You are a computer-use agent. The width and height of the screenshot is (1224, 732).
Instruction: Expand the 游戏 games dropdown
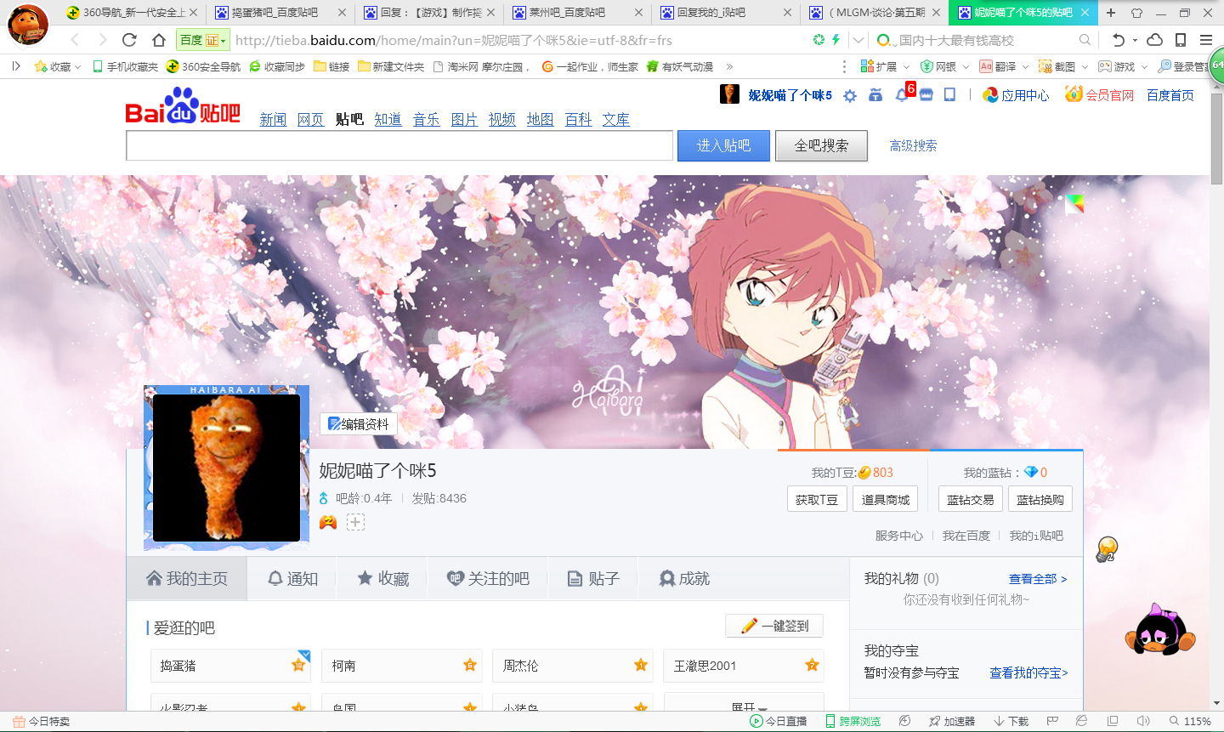click(1144, 66)
